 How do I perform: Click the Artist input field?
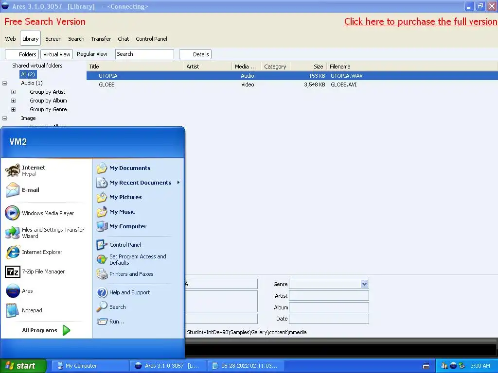329,296
